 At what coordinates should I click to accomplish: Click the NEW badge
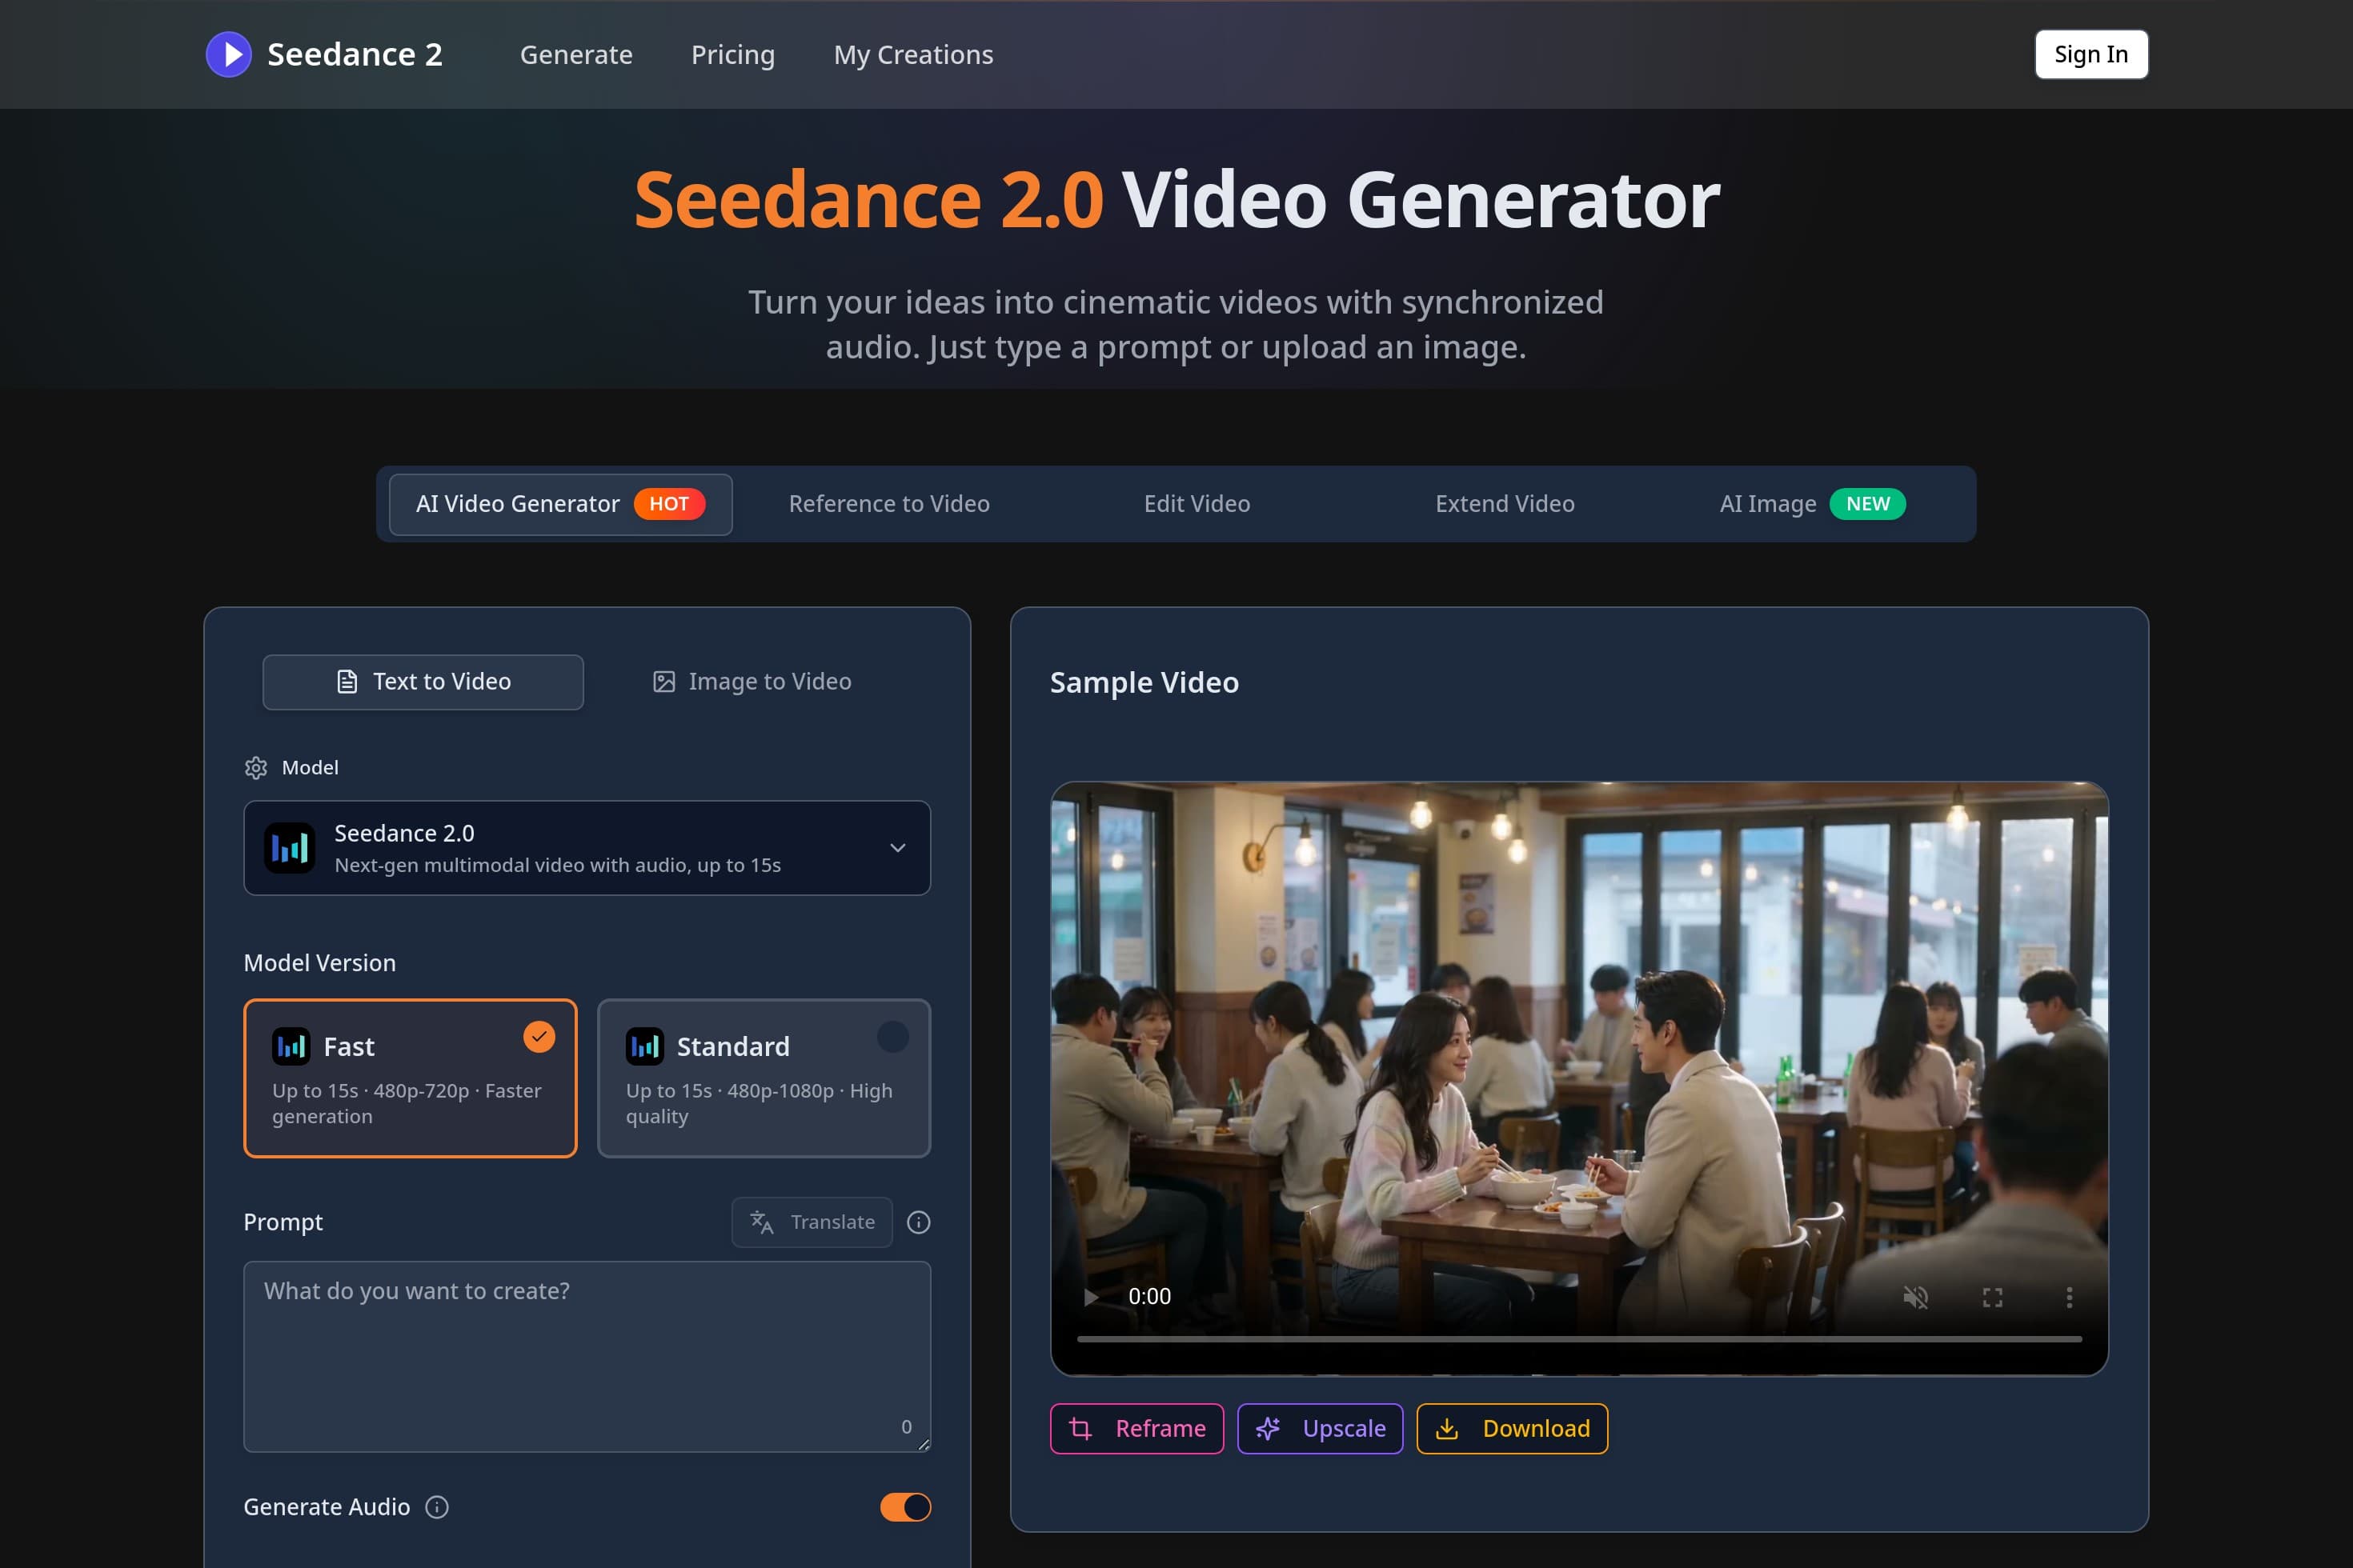(1868, 504)
